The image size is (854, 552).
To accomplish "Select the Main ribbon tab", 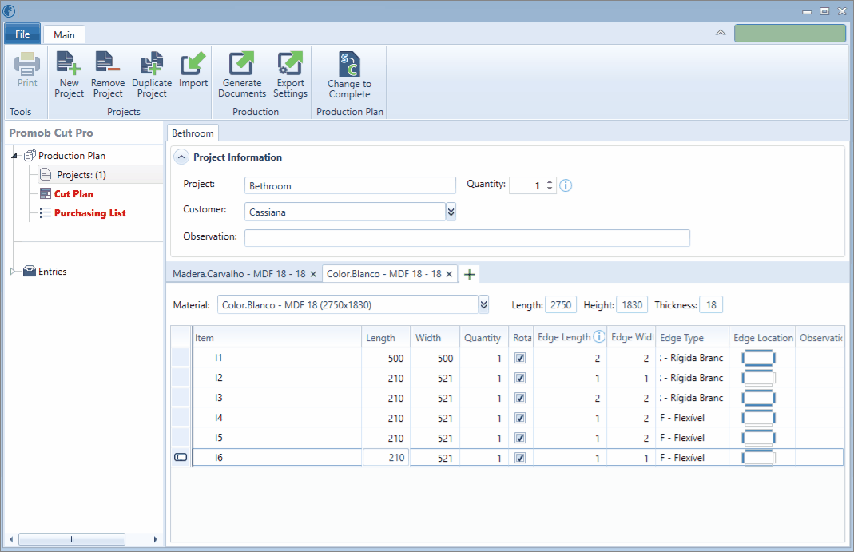I will pos(64,35).
